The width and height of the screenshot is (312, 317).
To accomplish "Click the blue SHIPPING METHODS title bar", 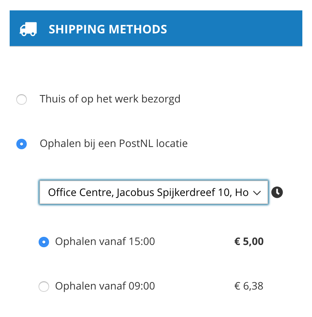I will click(x=156, y=29).
